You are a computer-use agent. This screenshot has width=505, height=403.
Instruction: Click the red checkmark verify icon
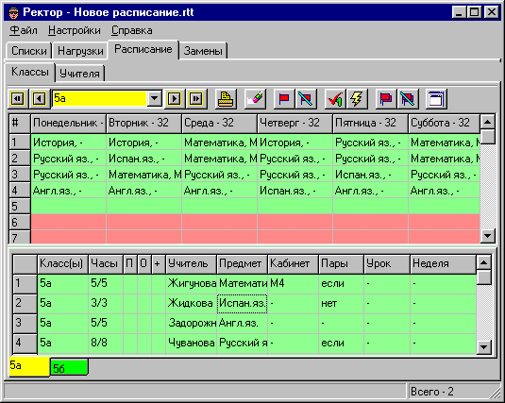click(335, 98)
